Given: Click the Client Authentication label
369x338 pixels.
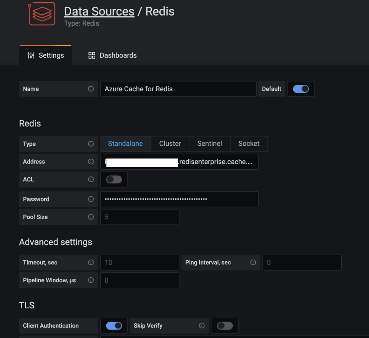Looking at the screenshot, I should click(51, 326).
